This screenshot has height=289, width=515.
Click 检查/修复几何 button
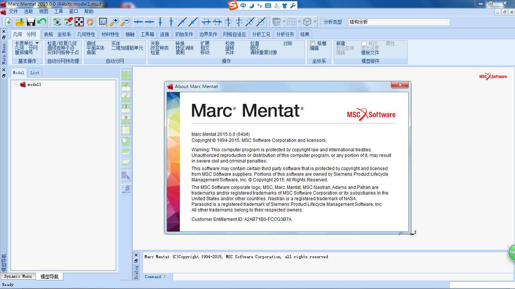62,44
